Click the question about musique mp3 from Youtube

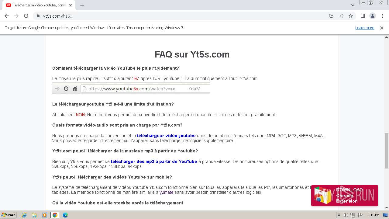125,151
